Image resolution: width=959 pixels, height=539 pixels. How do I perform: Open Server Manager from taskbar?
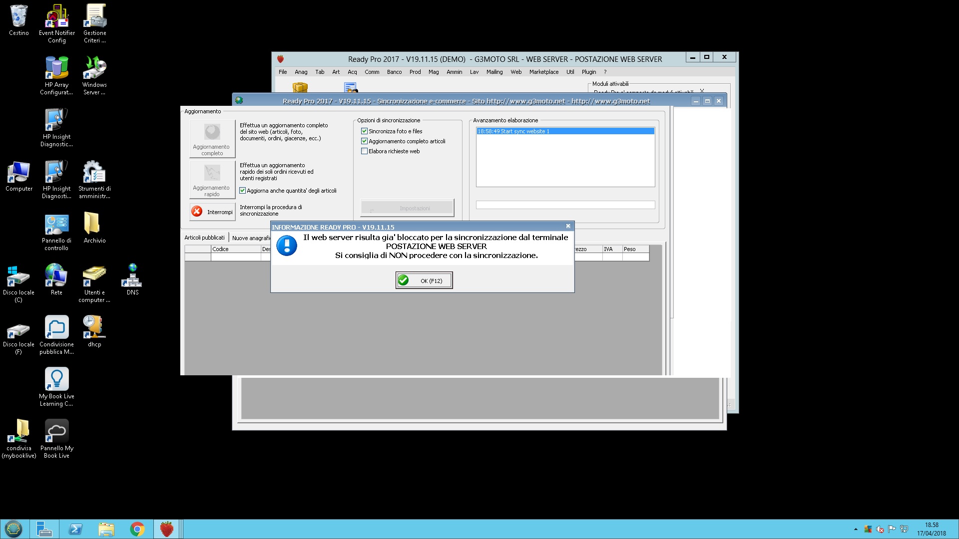click(44, 529)
